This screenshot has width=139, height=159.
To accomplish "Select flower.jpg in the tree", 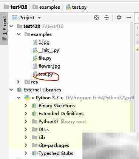I will click(x=49, y=66).
